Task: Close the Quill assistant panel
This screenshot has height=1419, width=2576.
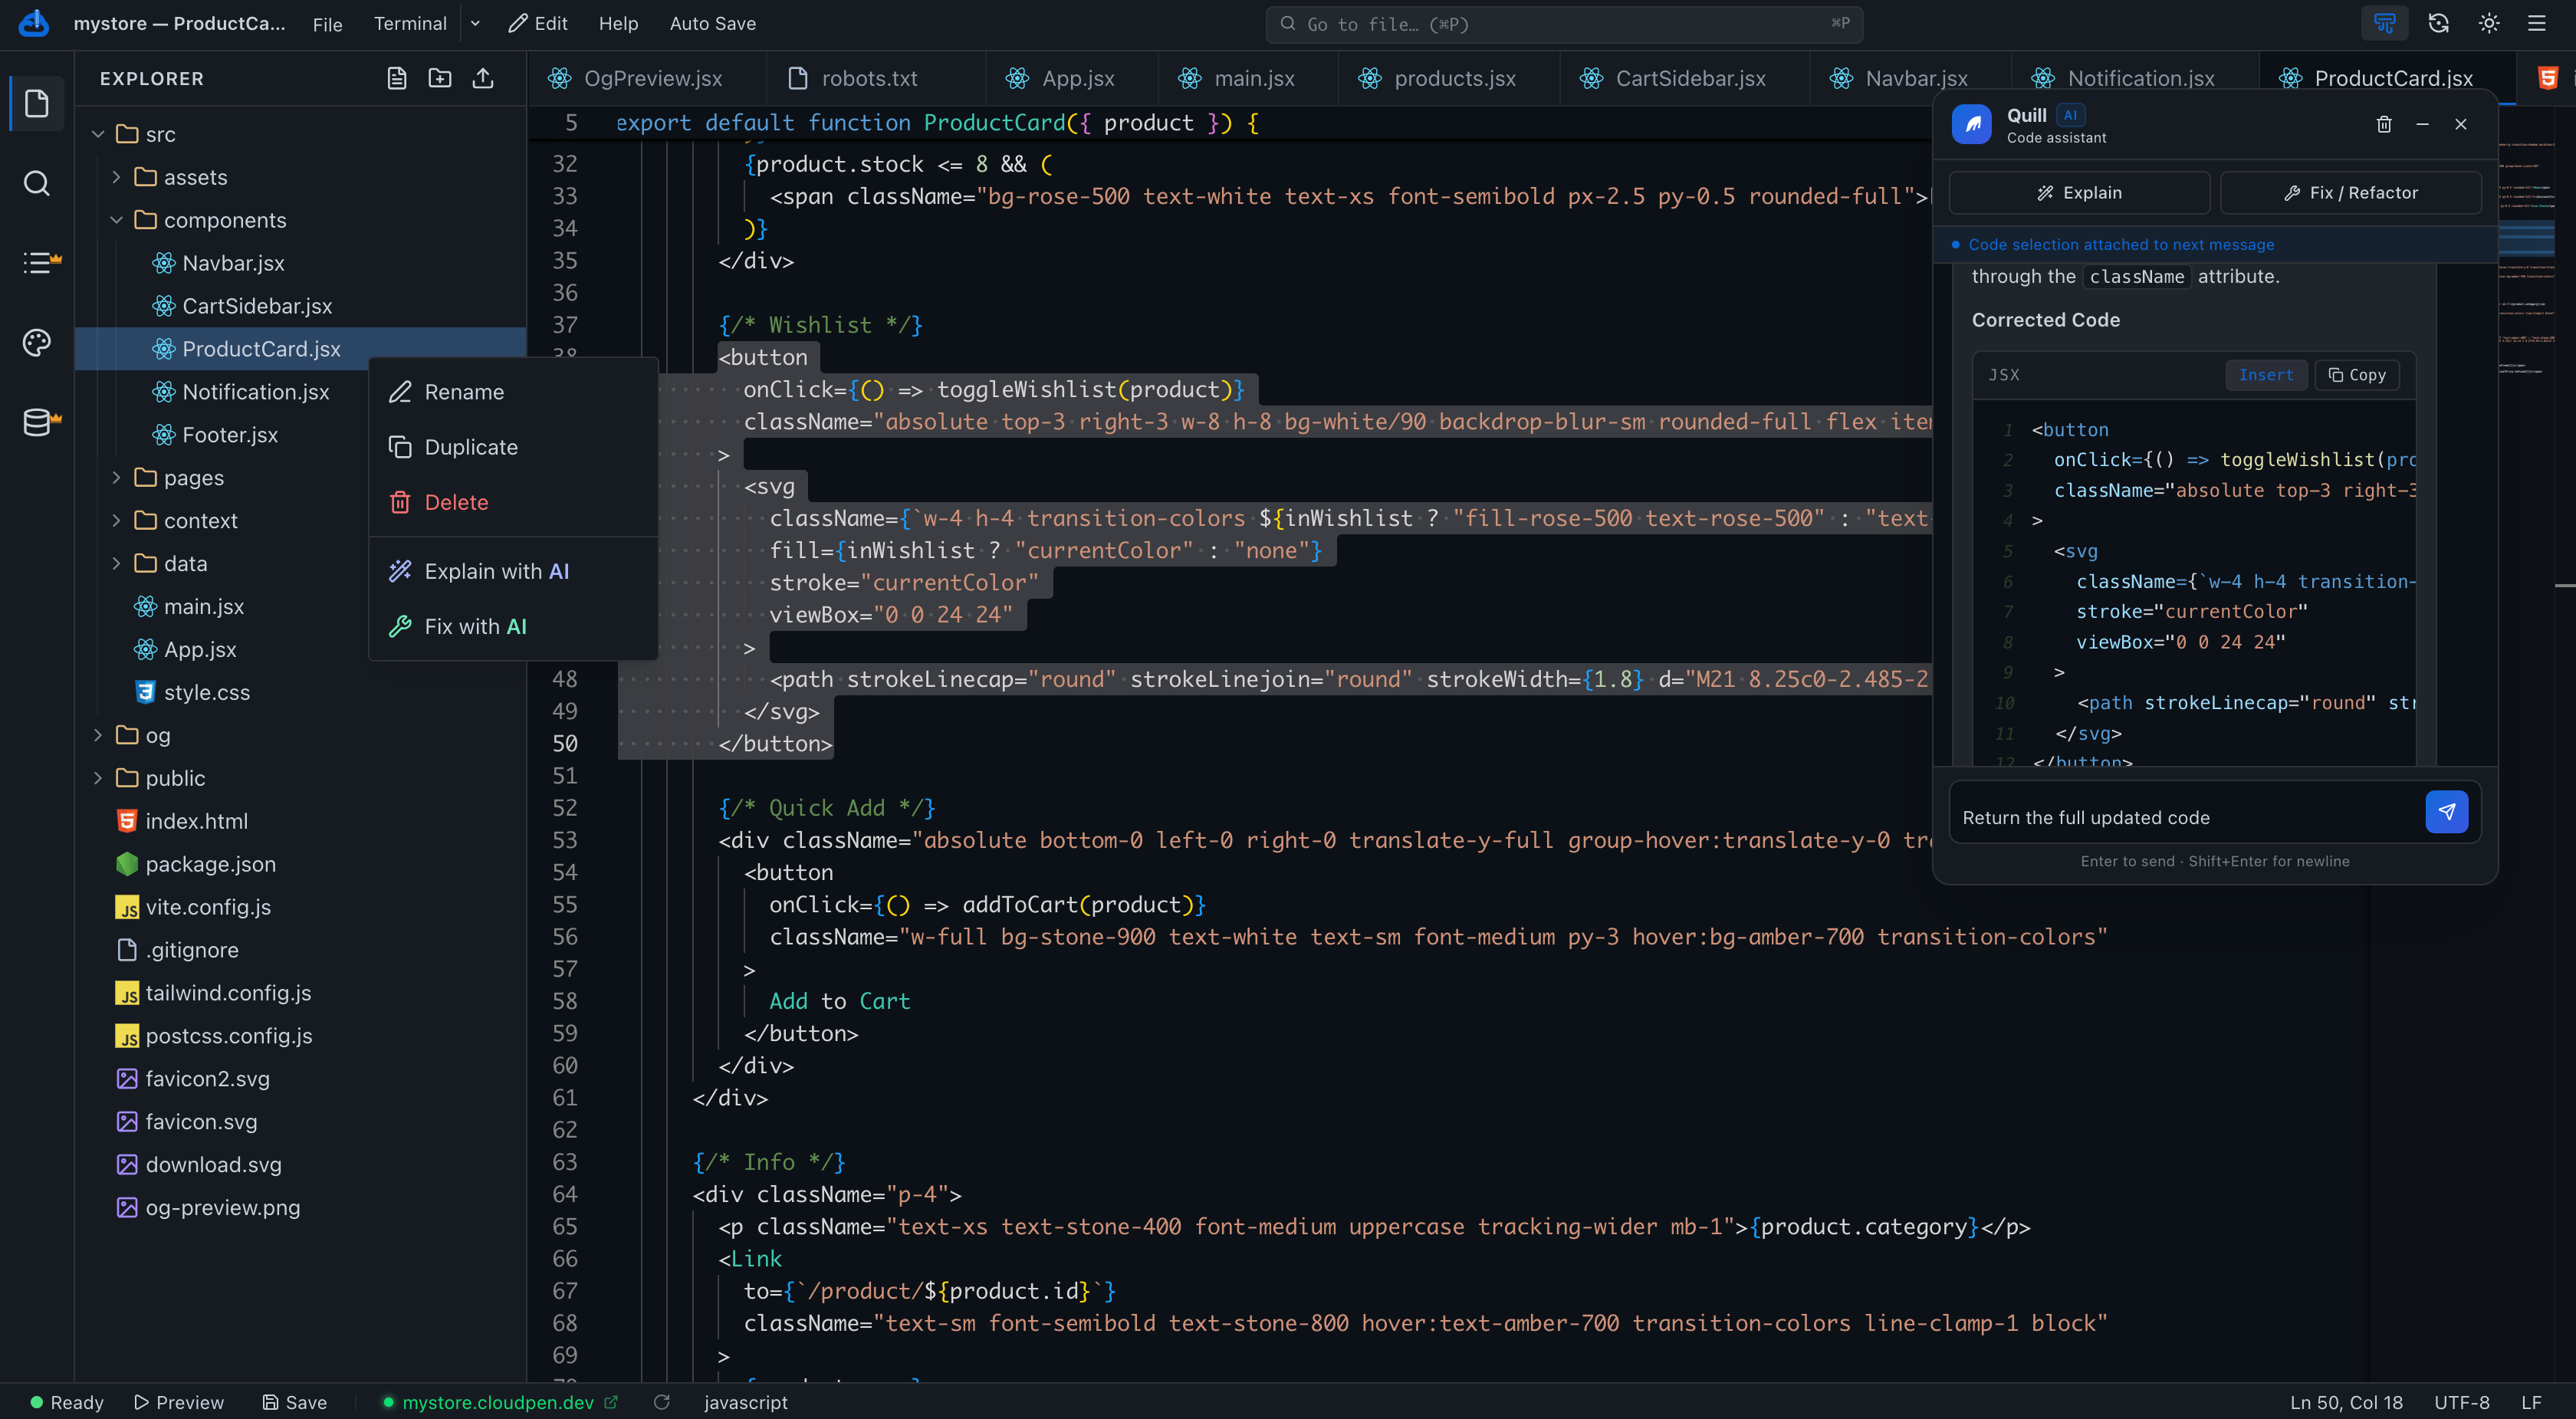Action: [x=2461, y=124]
